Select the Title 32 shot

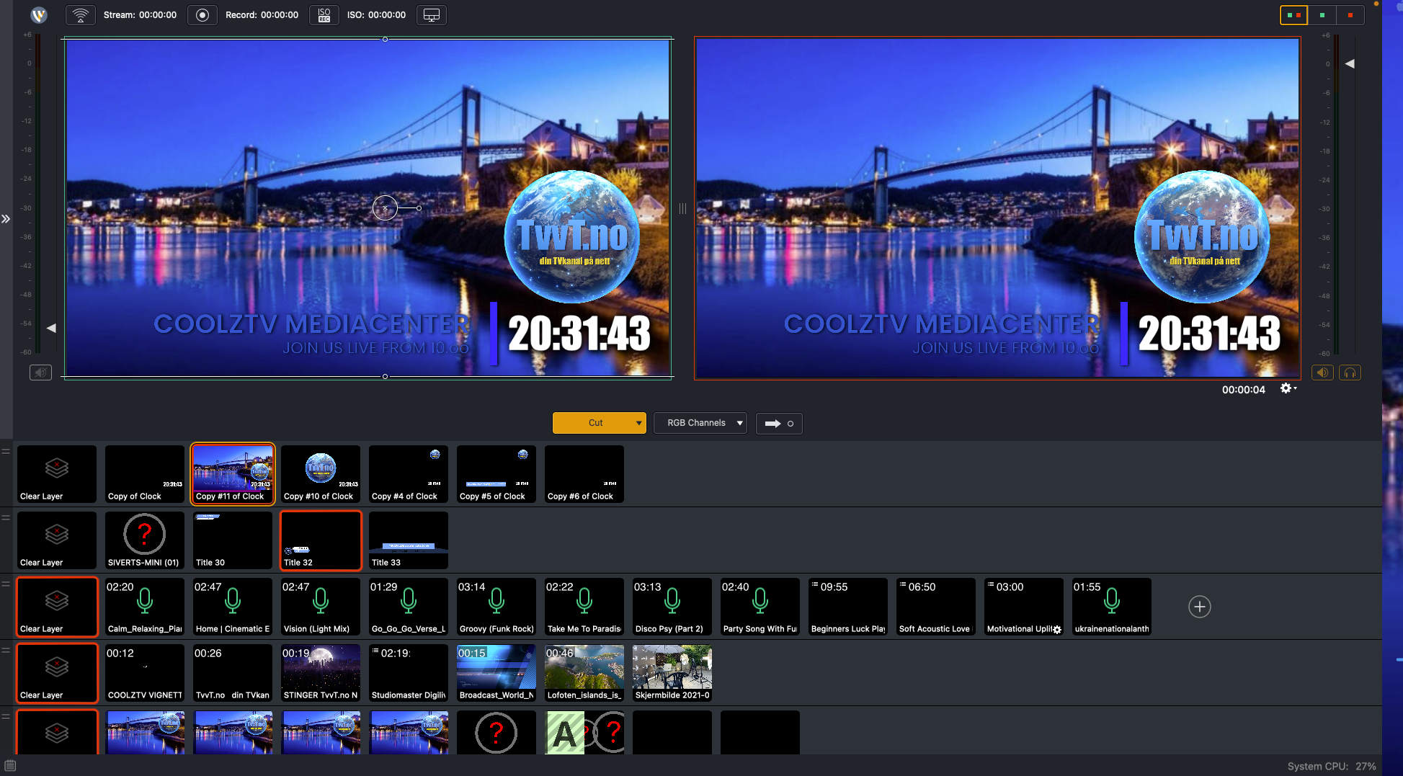(321, 540)
